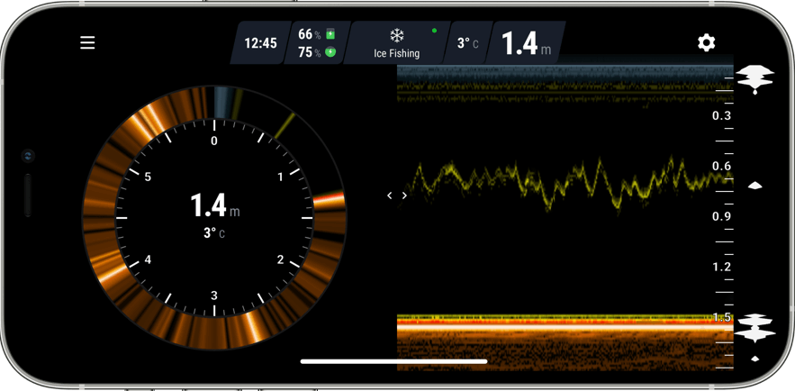The width and height of the screenshot is (795, 391).
Task: Tap the orange bottom band in sonar history
Action: [x=565, y=342]
